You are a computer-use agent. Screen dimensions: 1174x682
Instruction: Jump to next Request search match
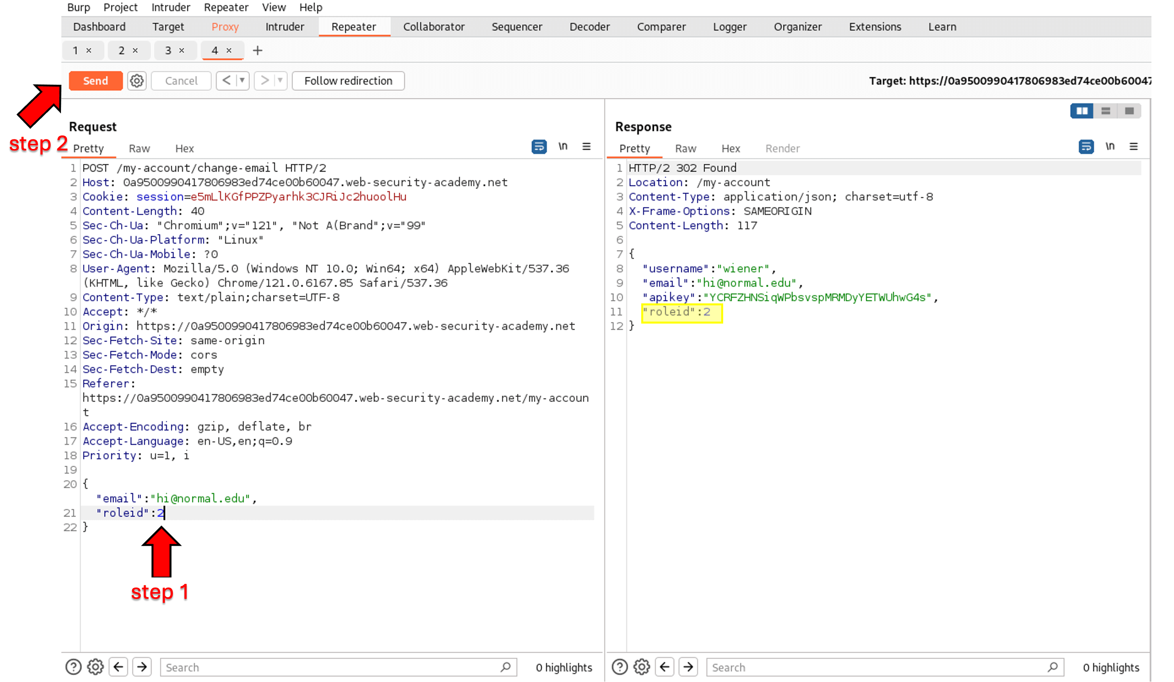[142, 667]
